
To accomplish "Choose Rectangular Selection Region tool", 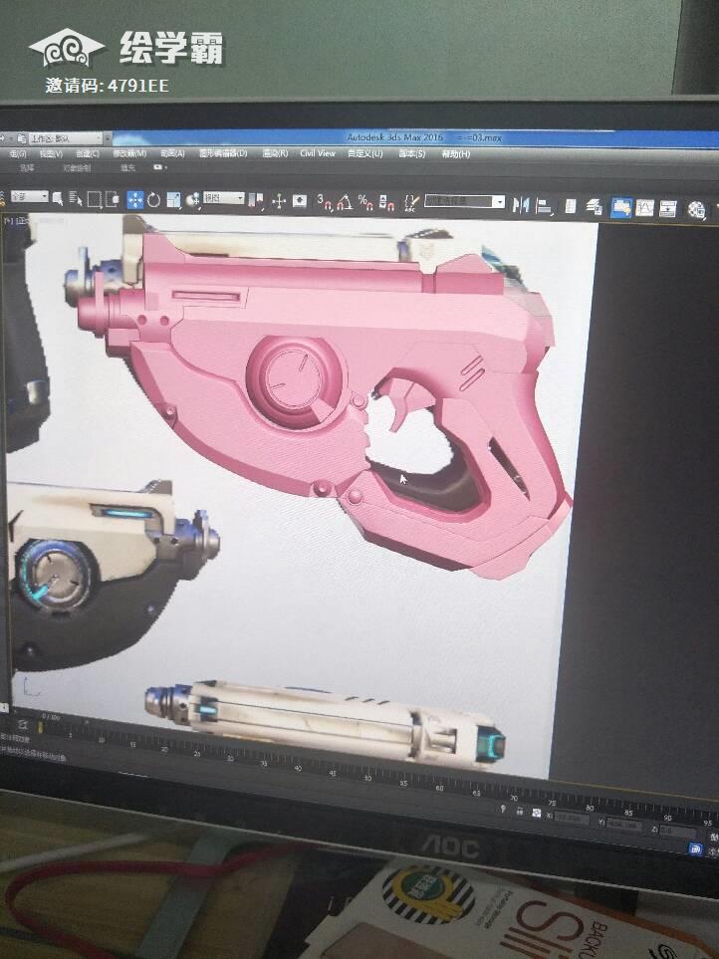I will coord(95,199).
